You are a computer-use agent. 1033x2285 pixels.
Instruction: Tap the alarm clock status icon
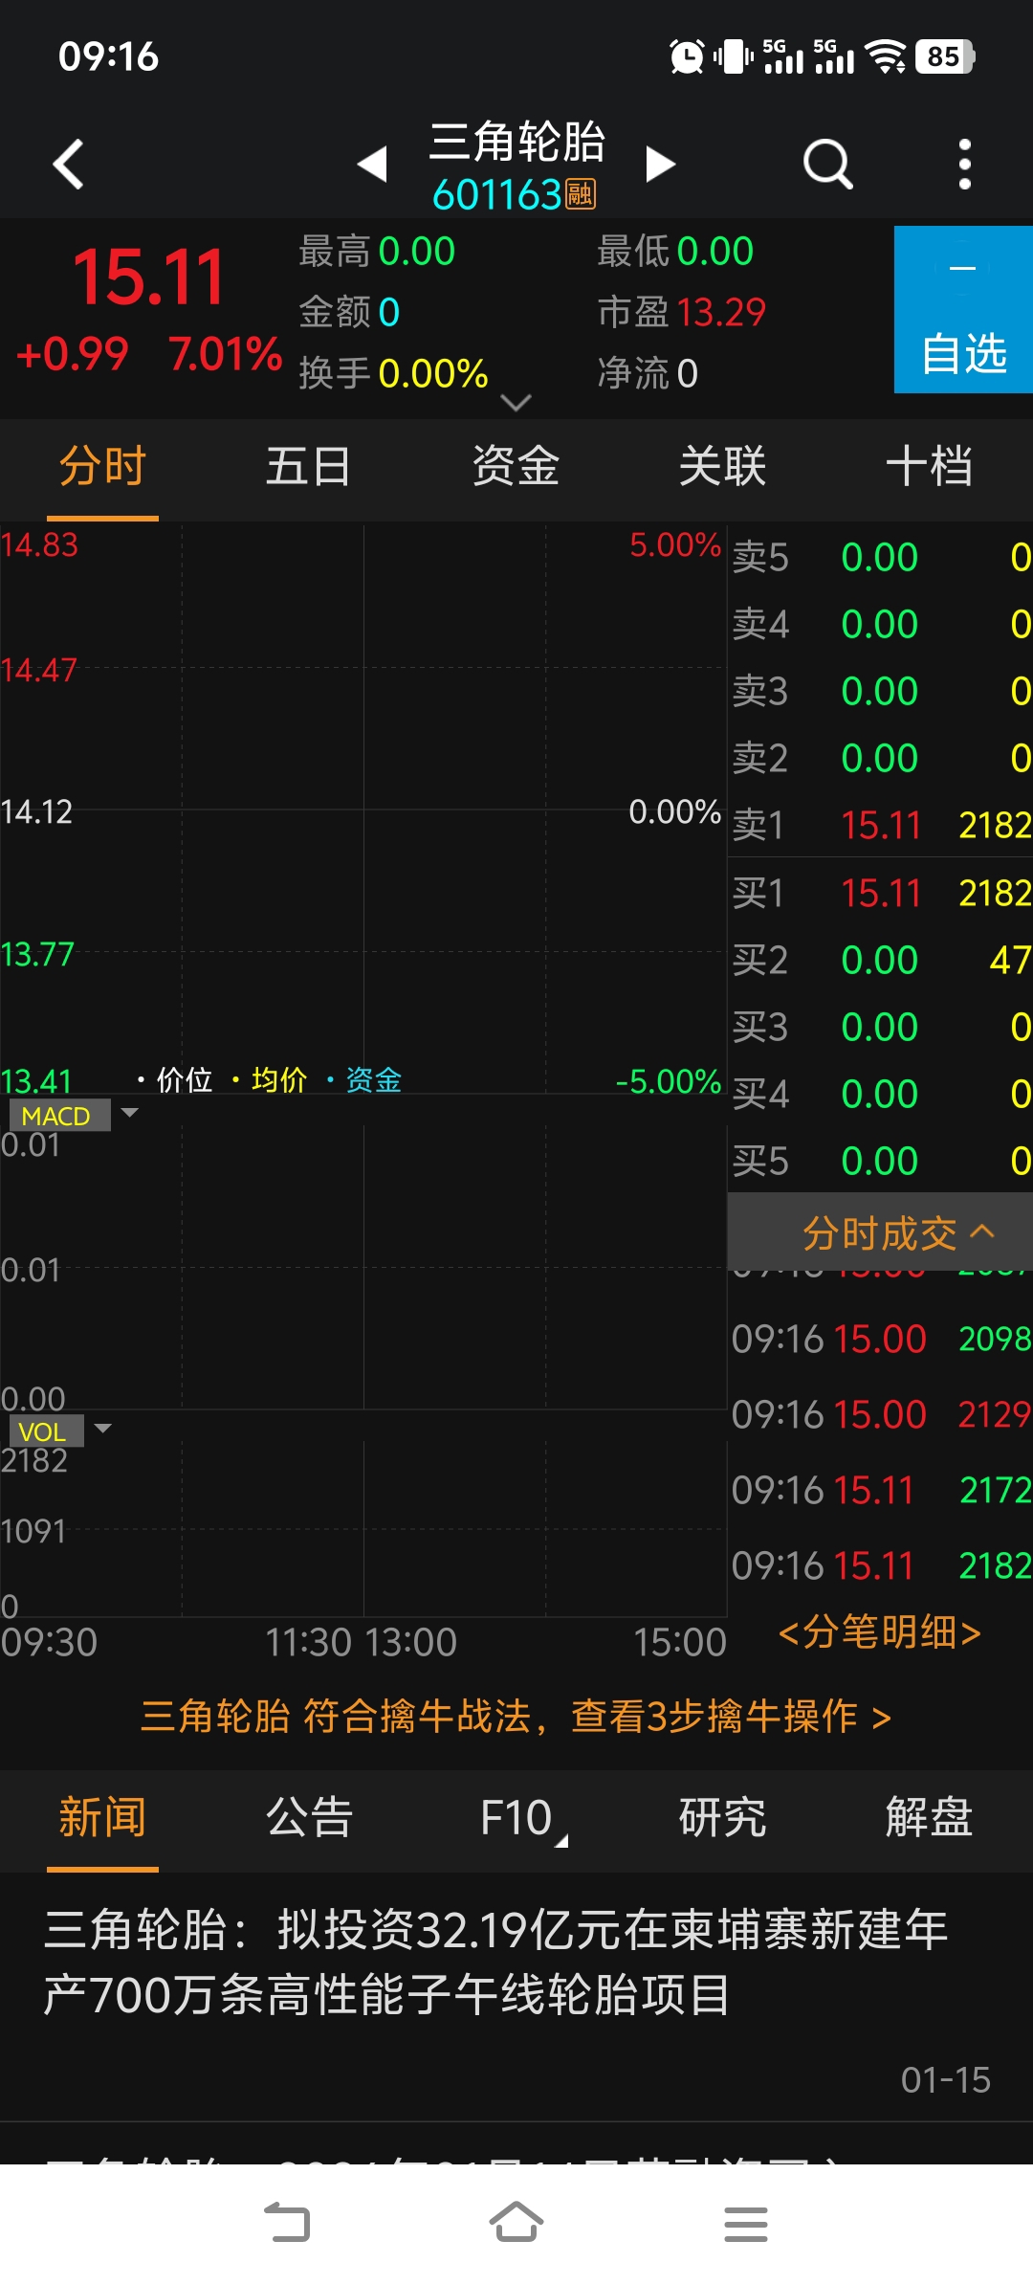click(x=687, y=56)
